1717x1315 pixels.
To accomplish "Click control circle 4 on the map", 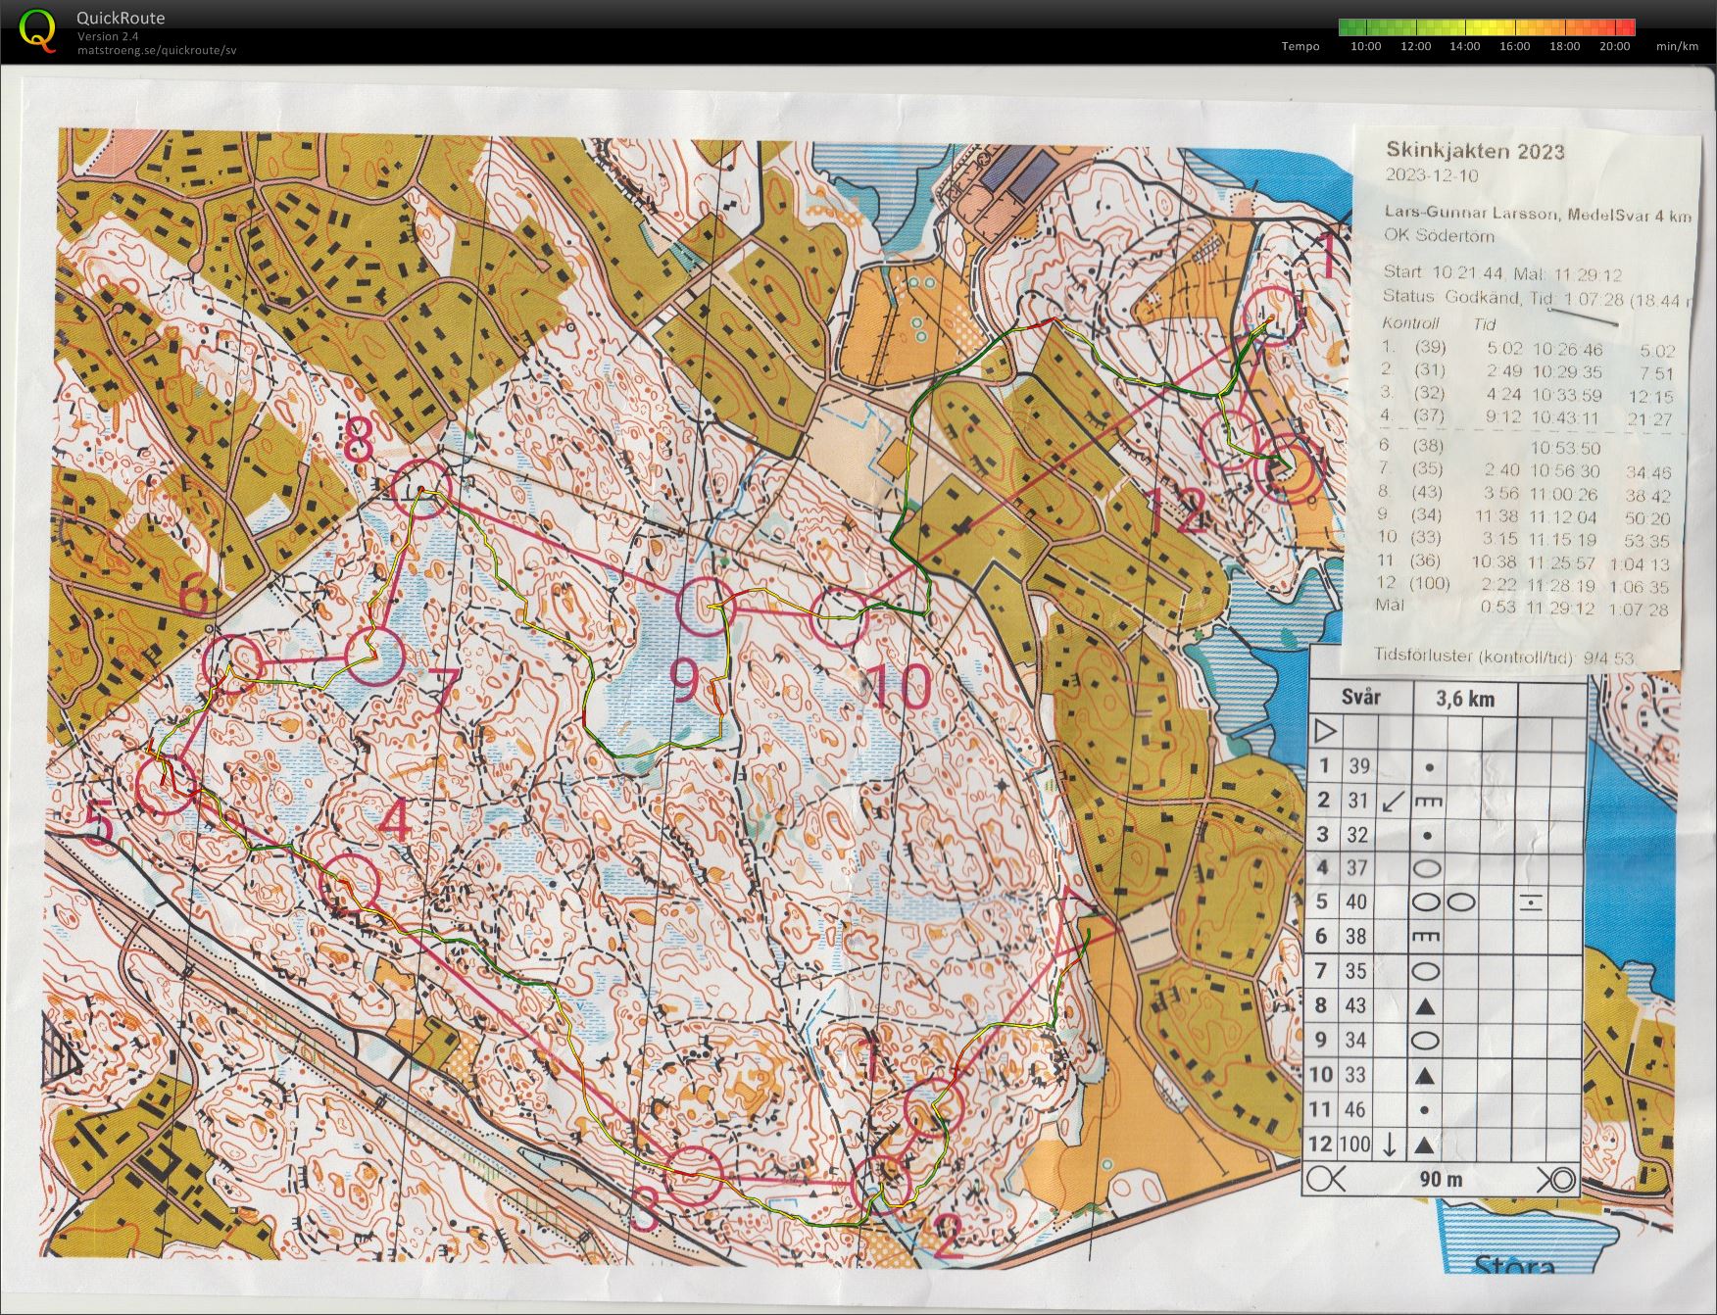I will [350, 884].
